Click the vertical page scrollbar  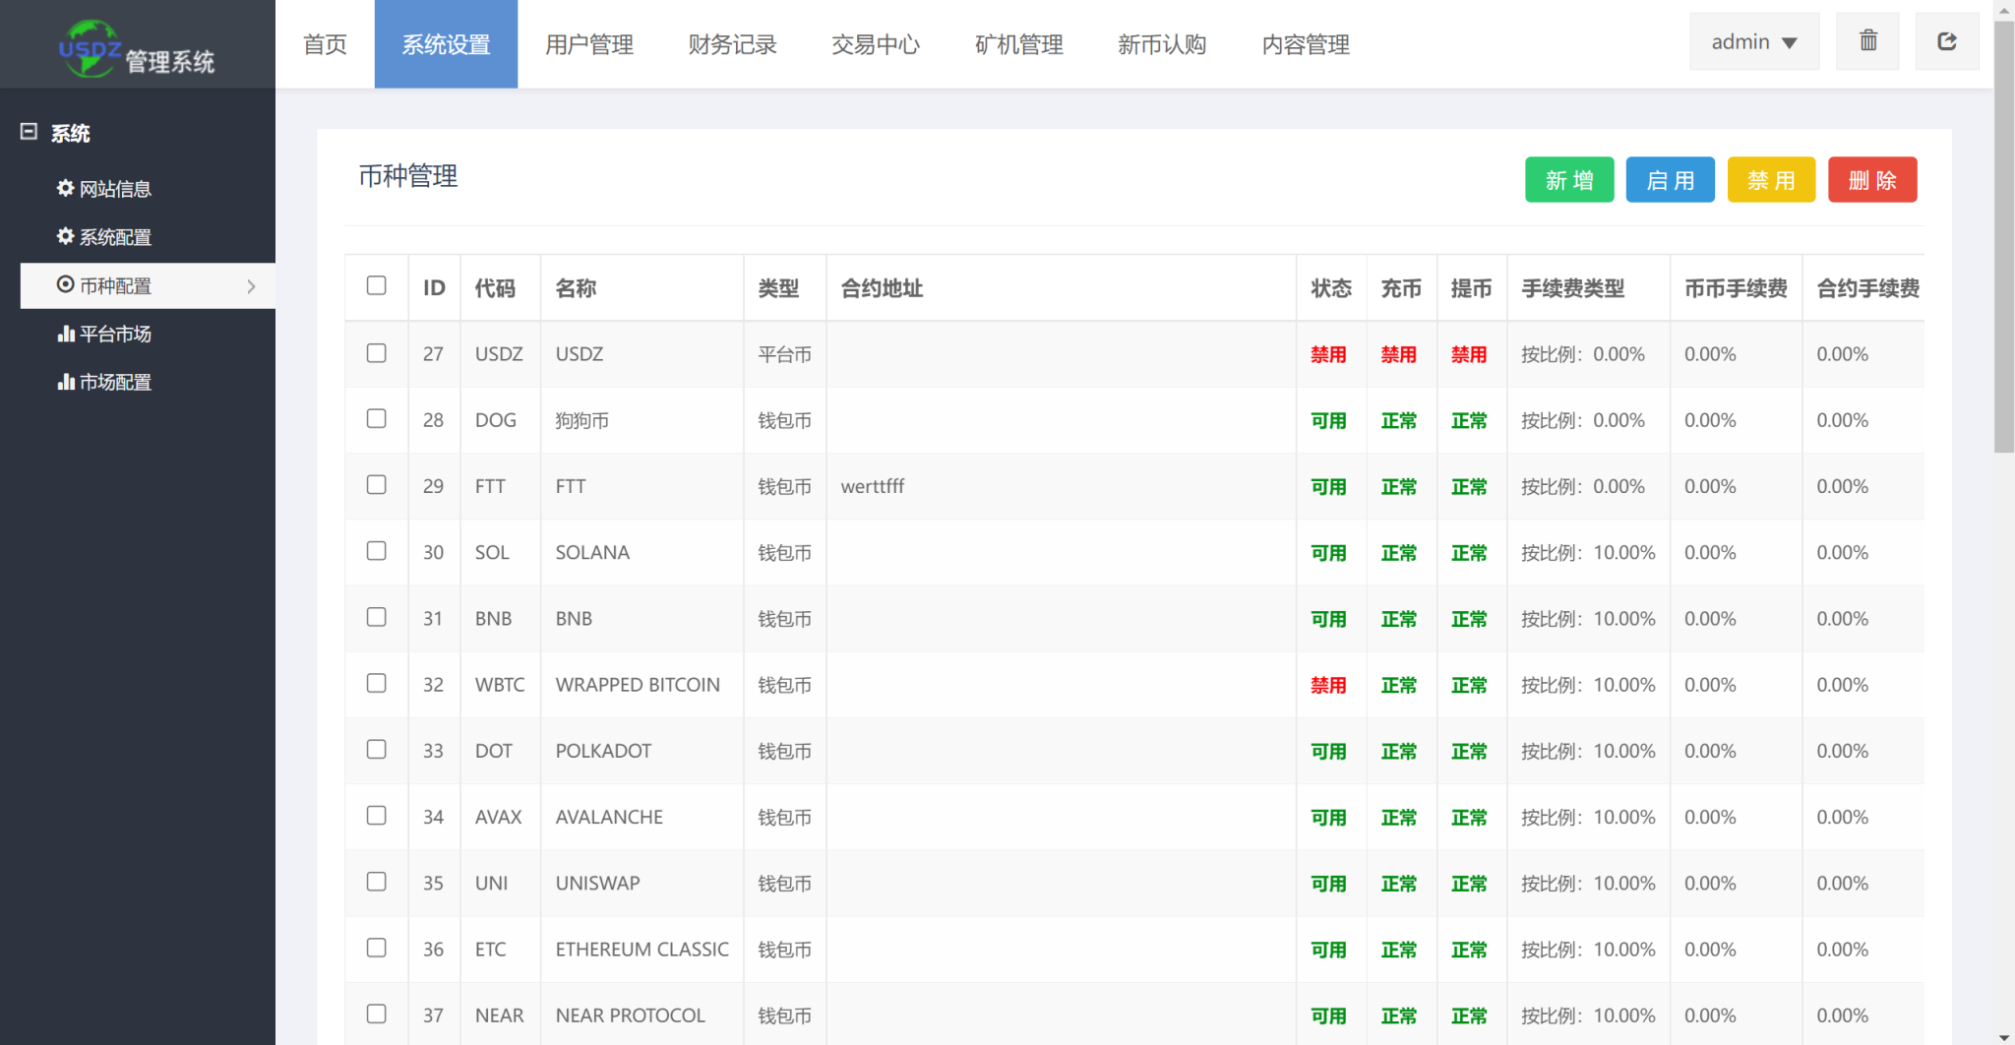2003,236
